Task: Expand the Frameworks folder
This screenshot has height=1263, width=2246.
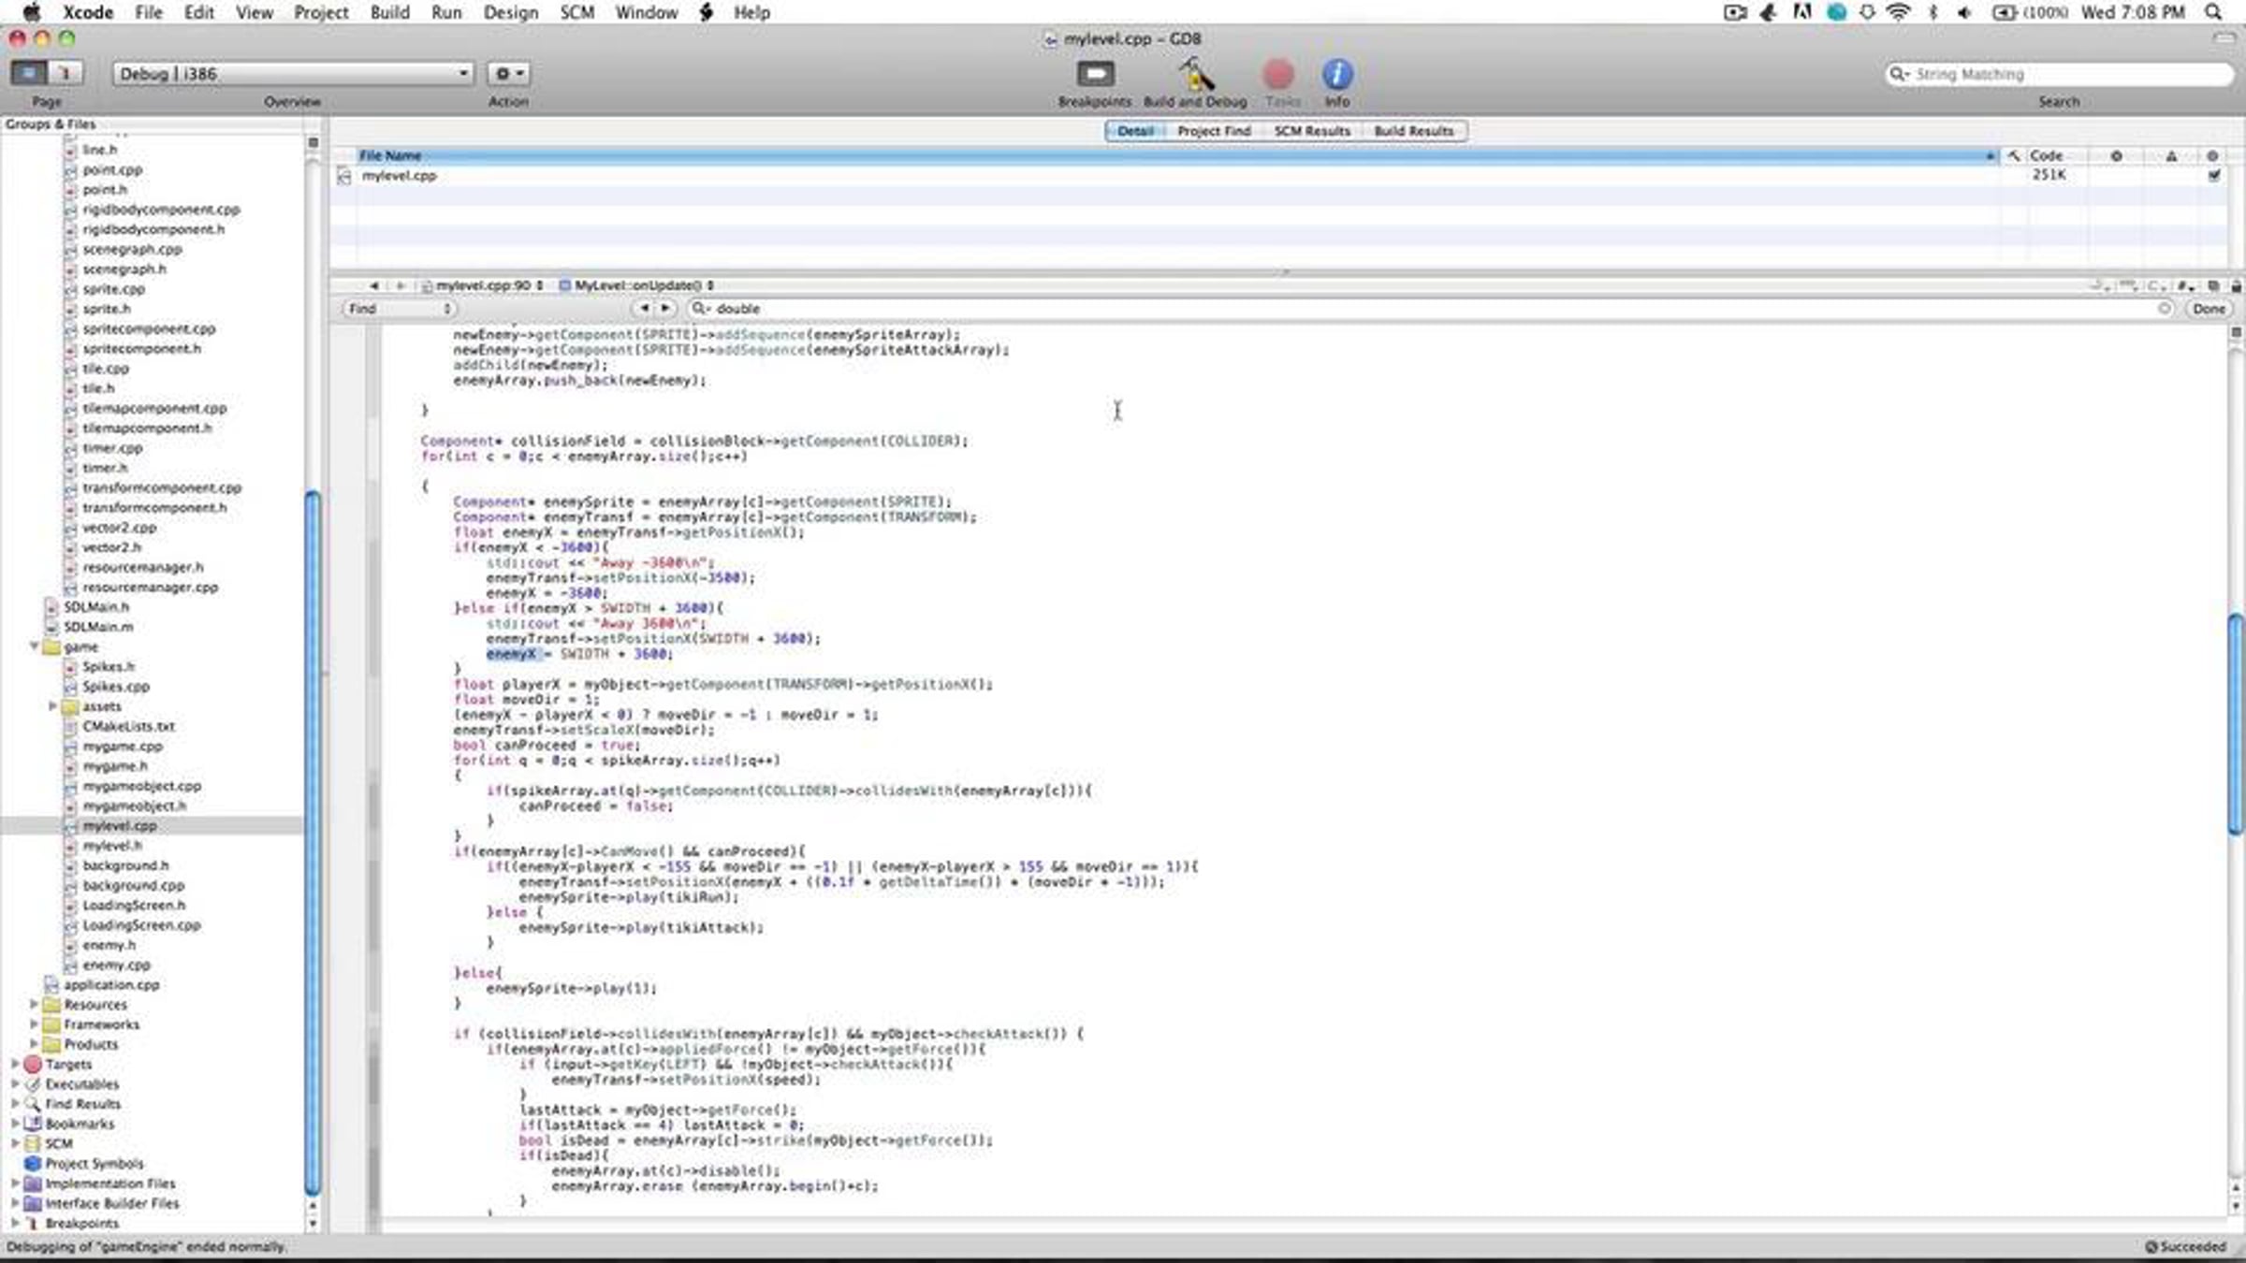Action: (35, 1024)
